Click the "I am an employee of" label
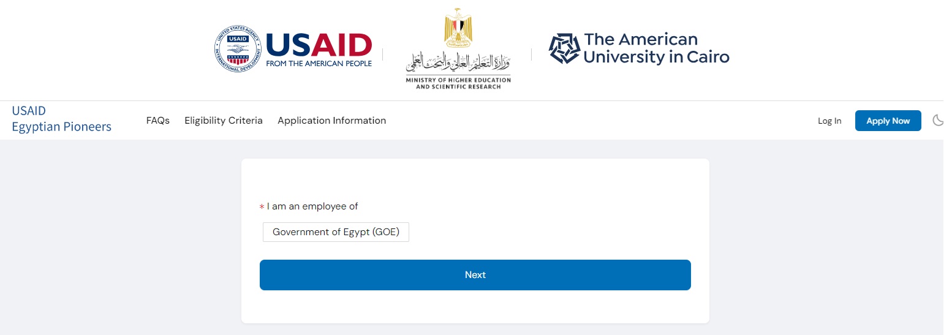 [x=312, y=206]
